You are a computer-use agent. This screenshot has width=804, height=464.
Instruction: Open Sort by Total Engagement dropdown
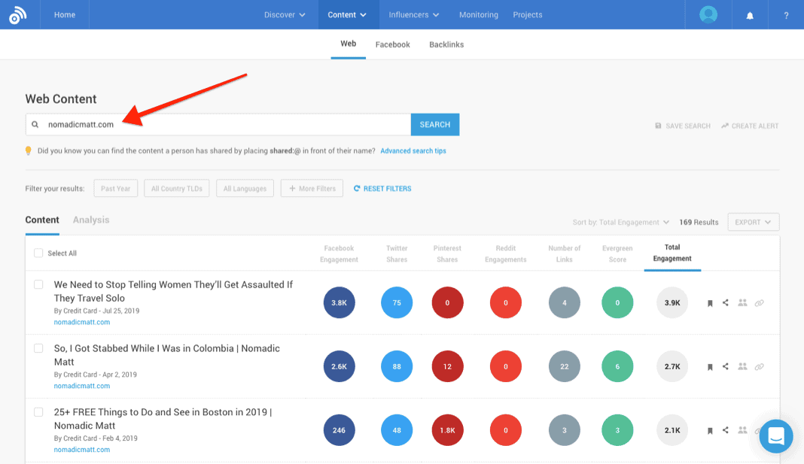point(621,223)
